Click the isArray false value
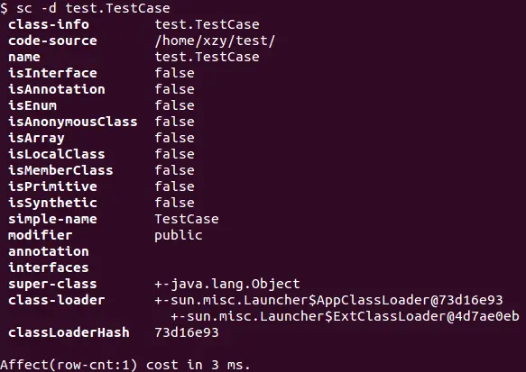Image resolution: width=526 pixels, height=372 pixels. pos(174,138)
